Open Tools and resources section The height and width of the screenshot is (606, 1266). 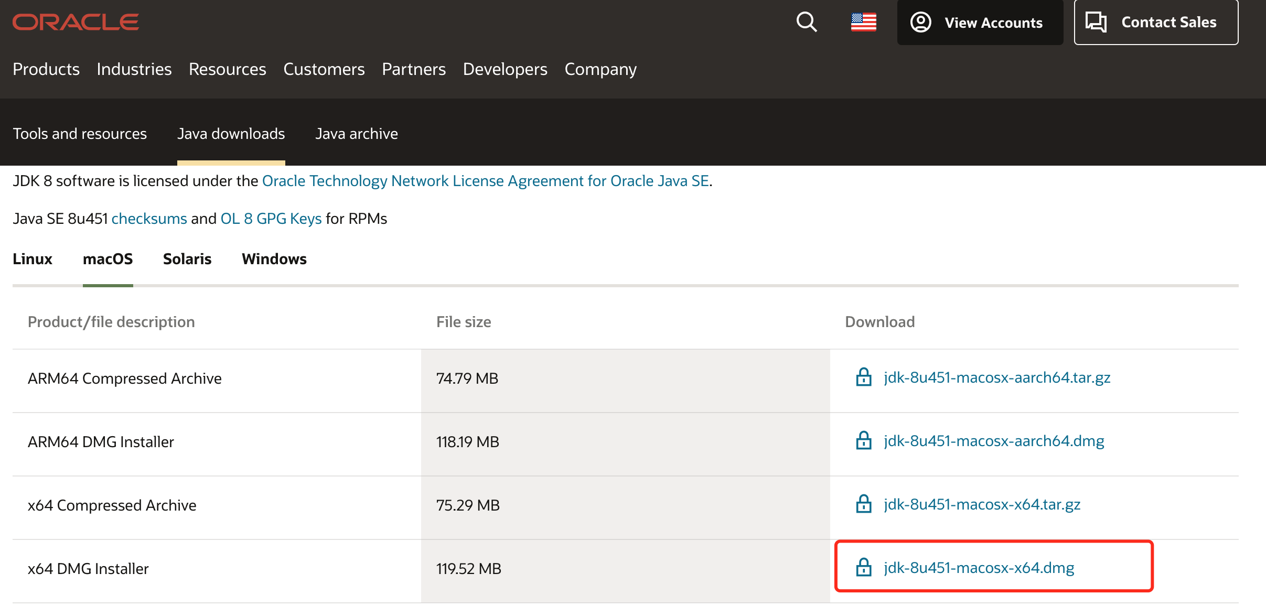(80, 134)
